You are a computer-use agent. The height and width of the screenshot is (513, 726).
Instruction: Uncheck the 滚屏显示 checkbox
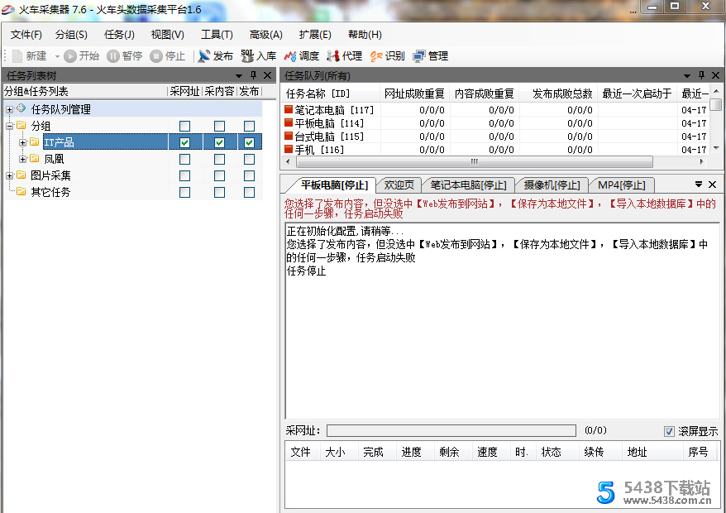pyautogui.click(x=669, y=430)
